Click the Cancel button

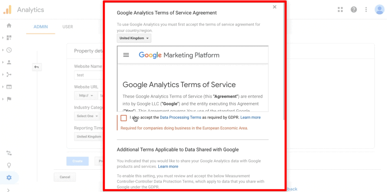pyautogui.click(x=65, y=177)
